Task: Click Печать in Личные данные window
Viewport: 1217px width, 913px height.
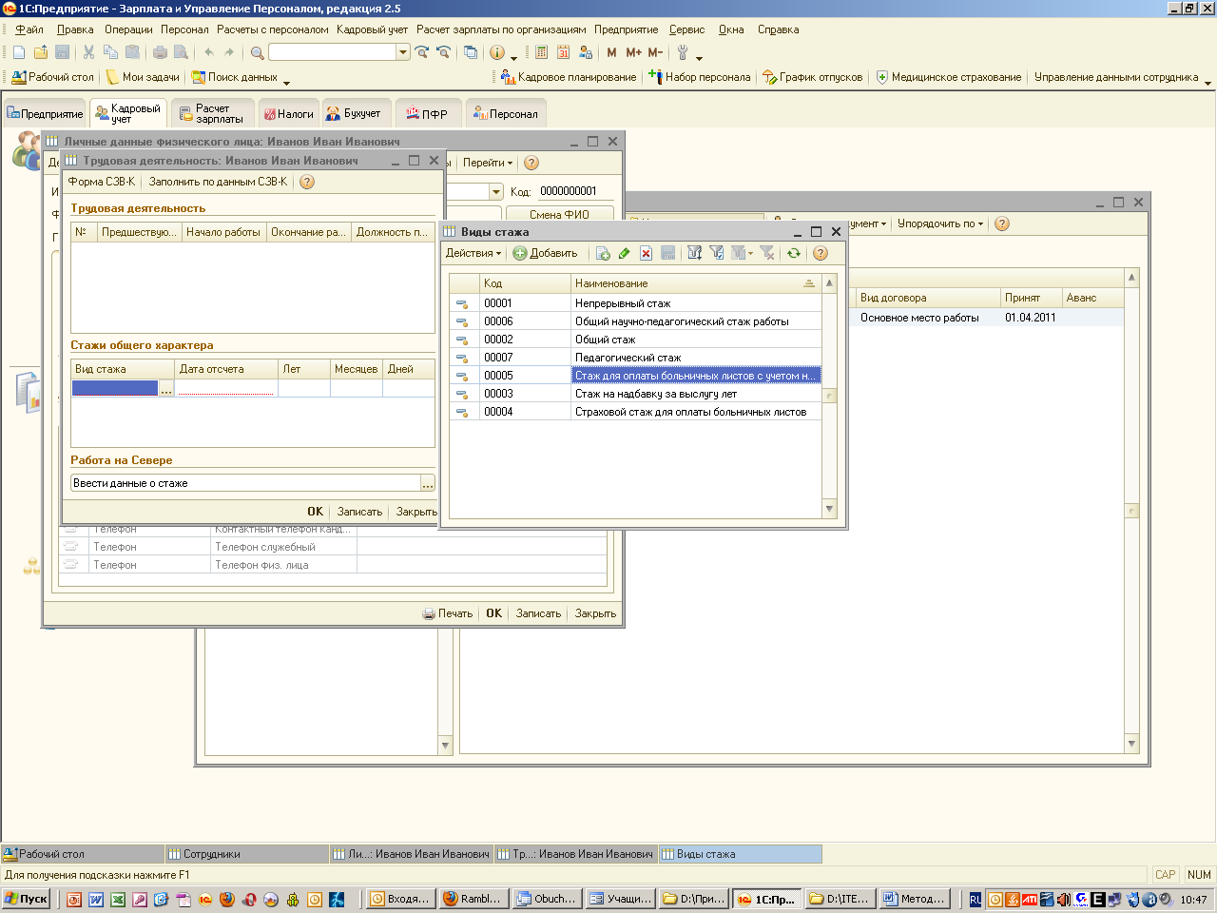Action: 448,613
